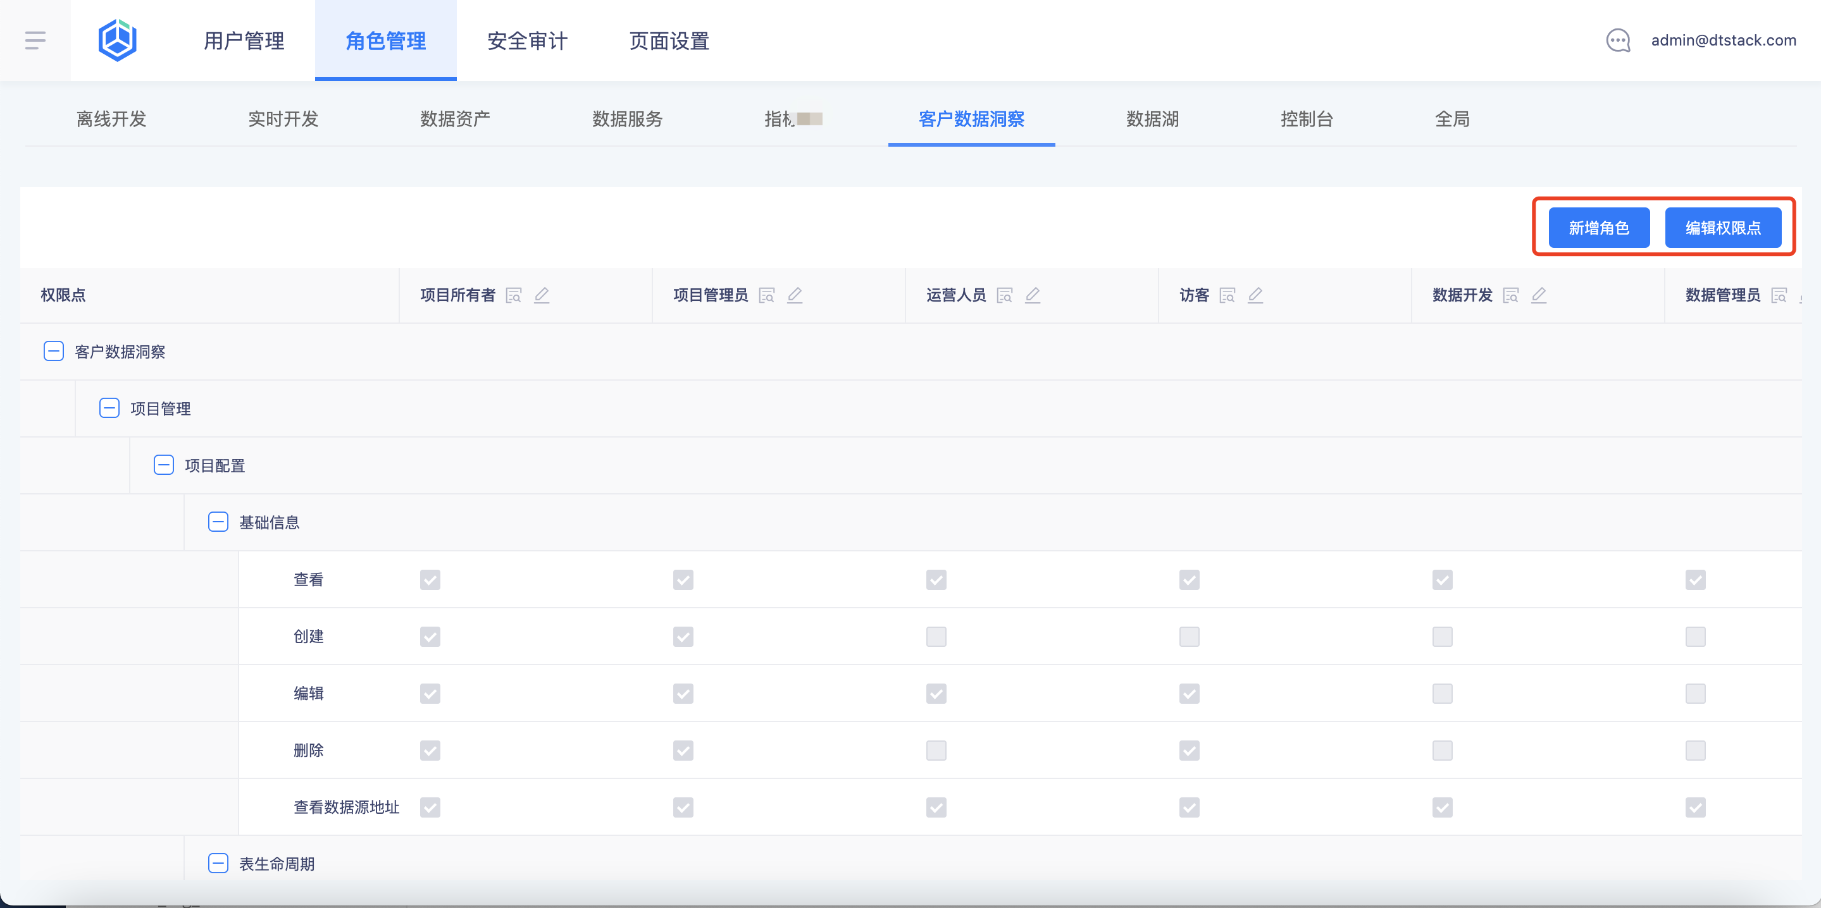This screenshot has width=1821, height=908.
Task: View details icon for 项目所有者 role
Action: coord(514,295)
